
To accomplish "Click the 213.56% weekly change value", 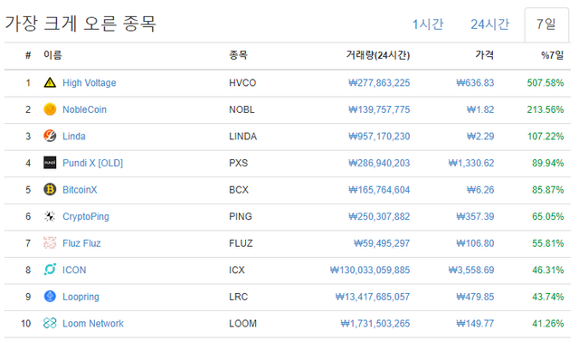I will coord(545,109).
